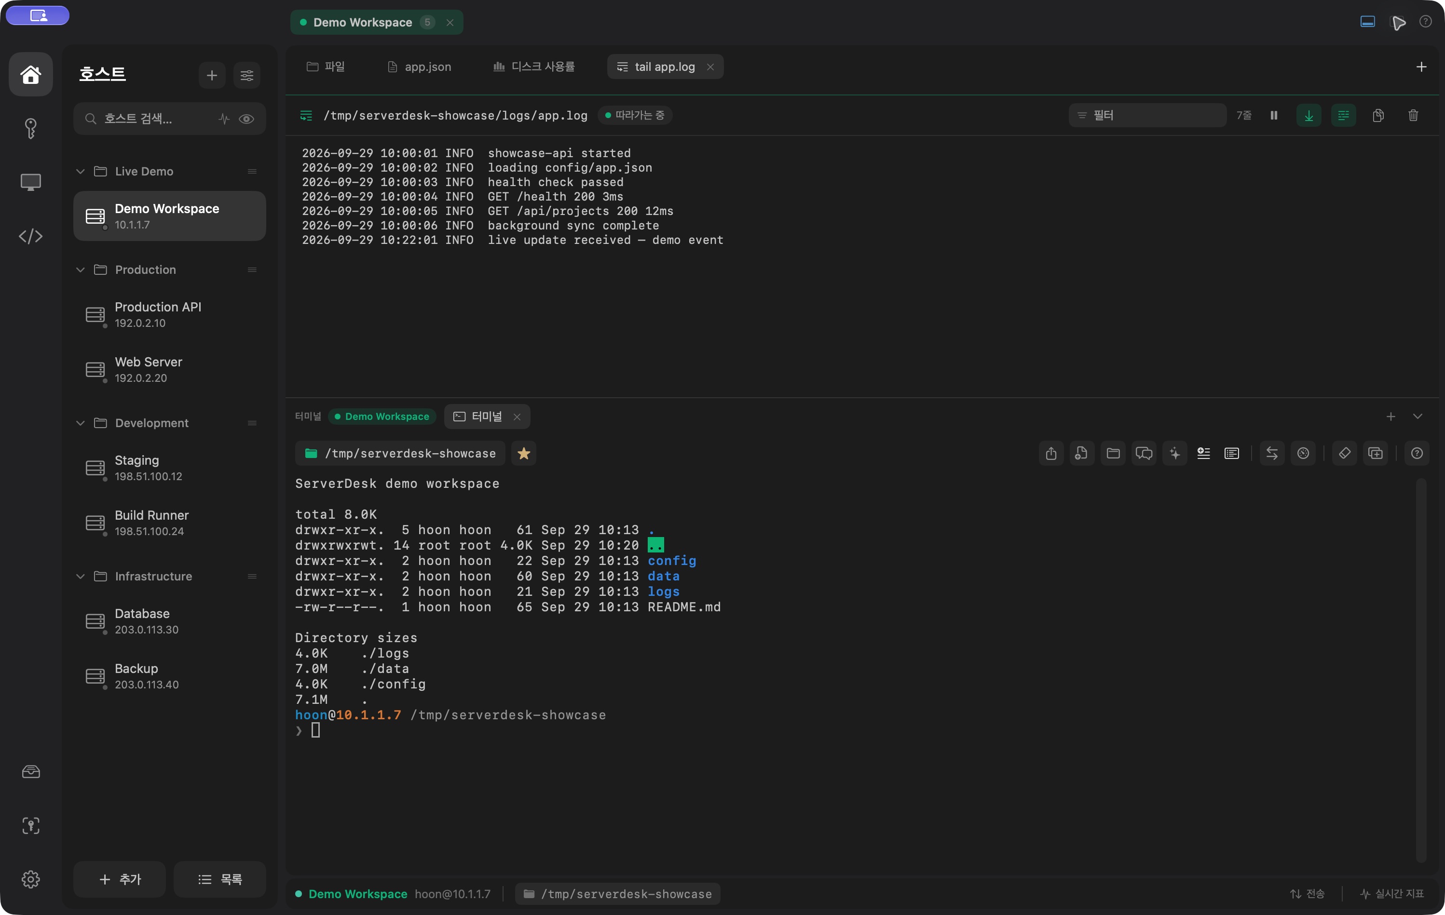Select the Database host
This screenshot has height=915, width=1445.
click(x=170, y=621)
